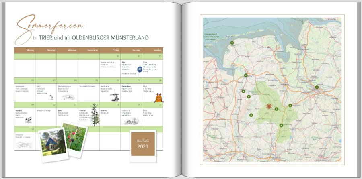Click the small figure sketch under date 03
The image size is (362, 179).
pyautogui.click(x=51, y=97)
